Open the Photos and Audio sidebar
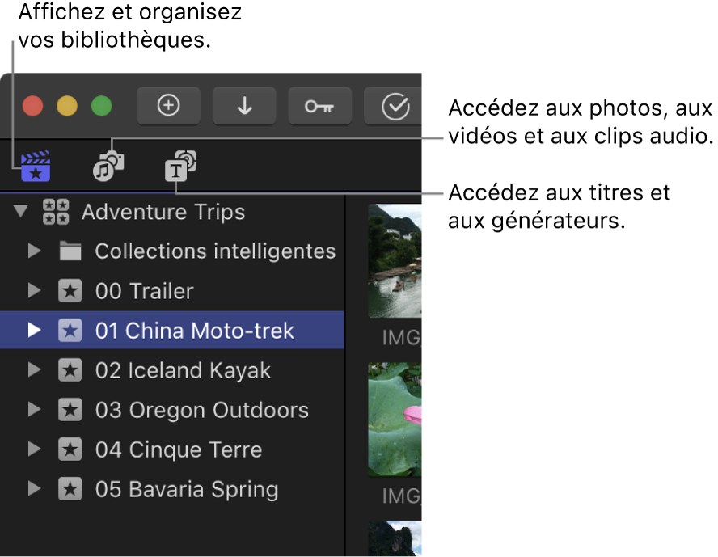Viewport: 718px width, 557px height. click(108, 164)
